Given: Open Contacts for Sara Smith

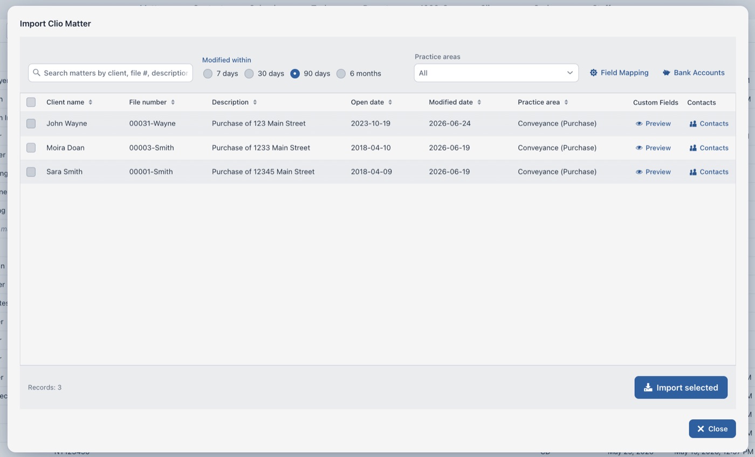Looking at the screenshot, I should (709, 172).
